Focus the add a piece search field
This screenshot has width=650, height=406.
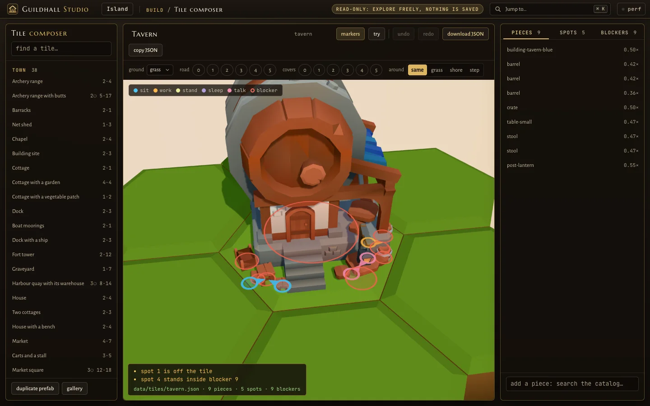(572, 384)
